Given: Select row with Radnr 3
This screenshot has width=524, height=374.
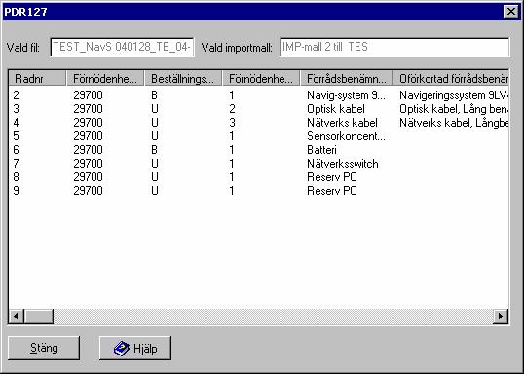Looking at the screenshot, I should tap(258, 109).
